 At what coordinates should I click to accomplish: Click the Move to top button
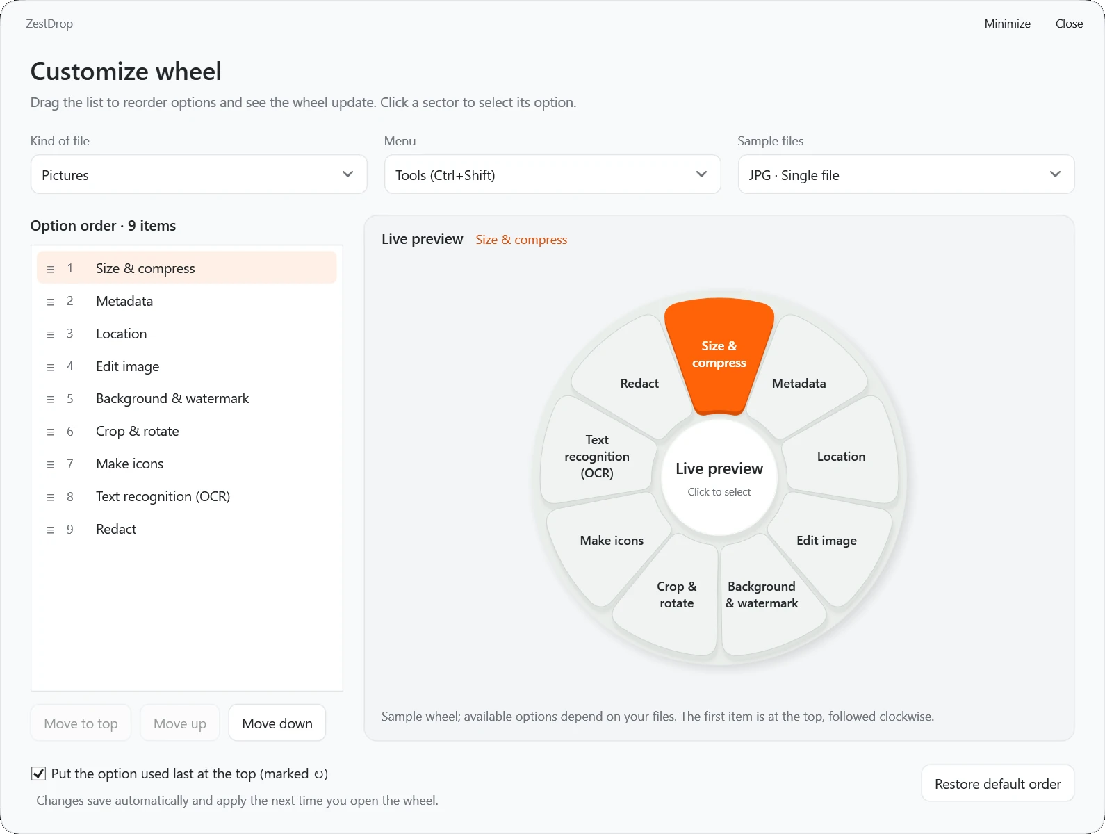coord(81,723)
